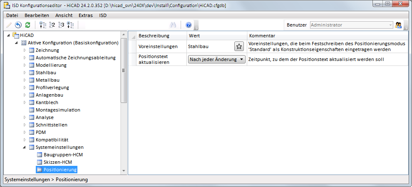Click the tree vertical scrollbar thumb
412x187 pixels.
click(x=124, y=70)
